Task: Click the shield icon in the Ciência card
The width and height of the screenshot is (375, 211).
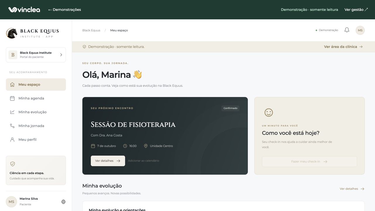Action: pos(13,164)
